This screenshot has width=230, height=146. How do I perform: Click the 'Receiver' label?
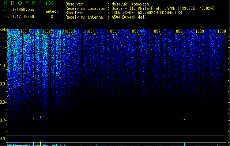point(74,13)
